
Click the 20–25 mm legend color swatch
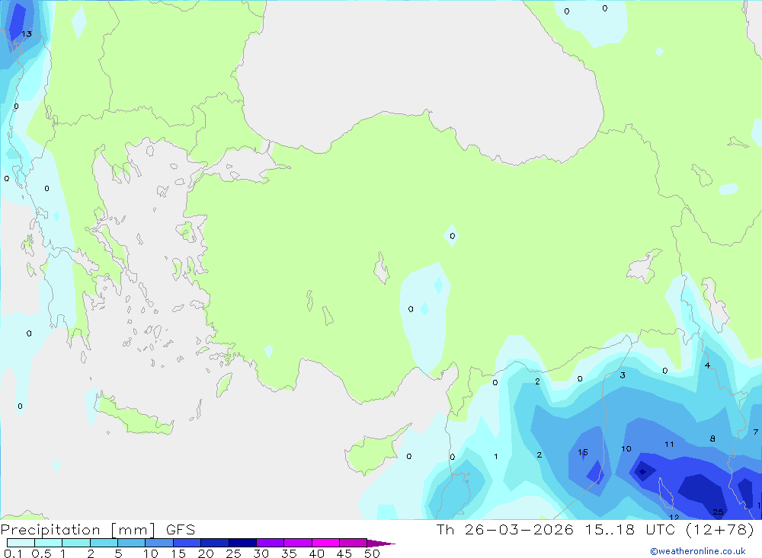tap(215, 543)
